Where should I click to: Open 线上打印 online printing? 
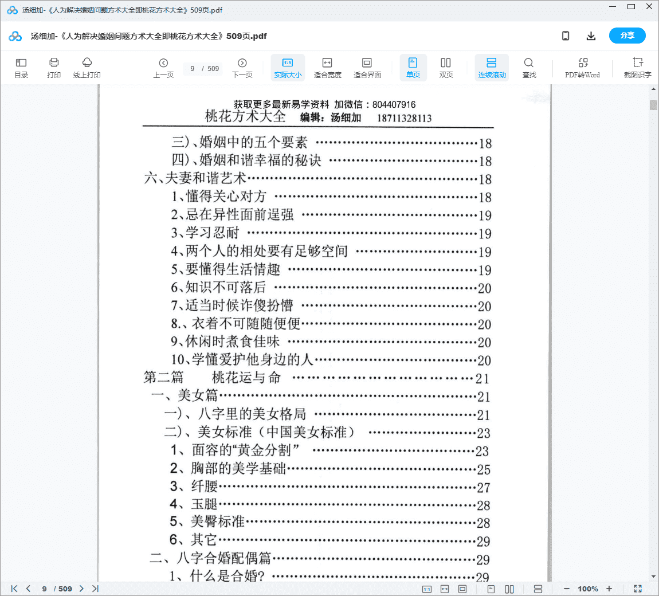pos(87,68)
